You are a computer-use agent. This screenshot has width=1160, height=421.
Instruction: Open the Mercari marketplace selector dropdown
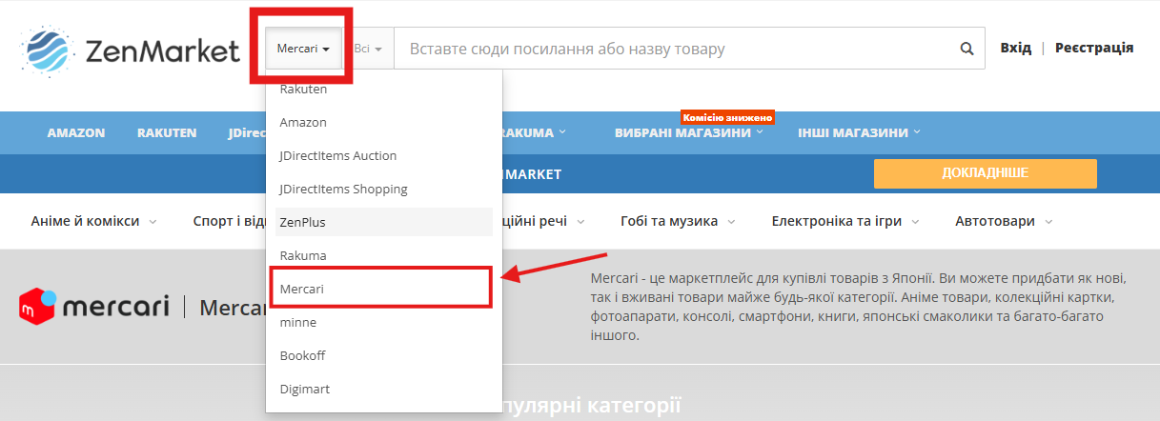tap(303, 48)
